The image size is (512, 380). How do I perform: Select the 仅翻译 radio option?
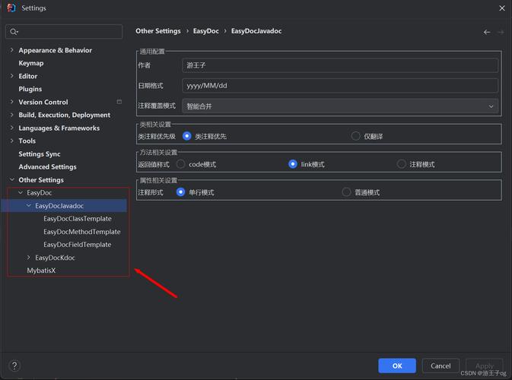coord(355,136)
